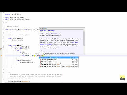Collapse the new Thread() anonymous class fold

(3, 47)
